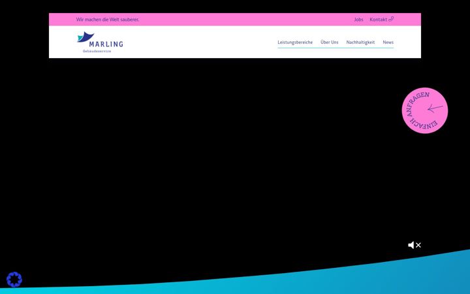The height and width of the screenshot is (294, 470).
Task: Open the Kontakt link
Action: click(x=378, y=20)
